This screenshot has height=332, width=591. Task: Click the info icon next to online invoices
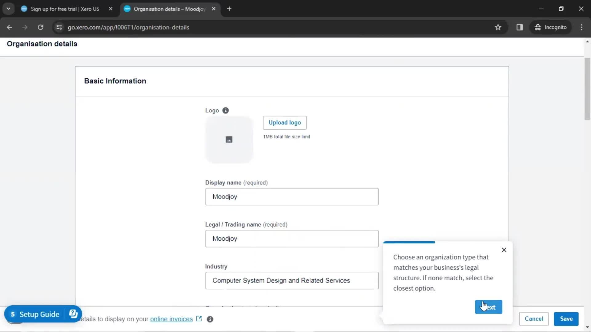(x=210, y=319)
